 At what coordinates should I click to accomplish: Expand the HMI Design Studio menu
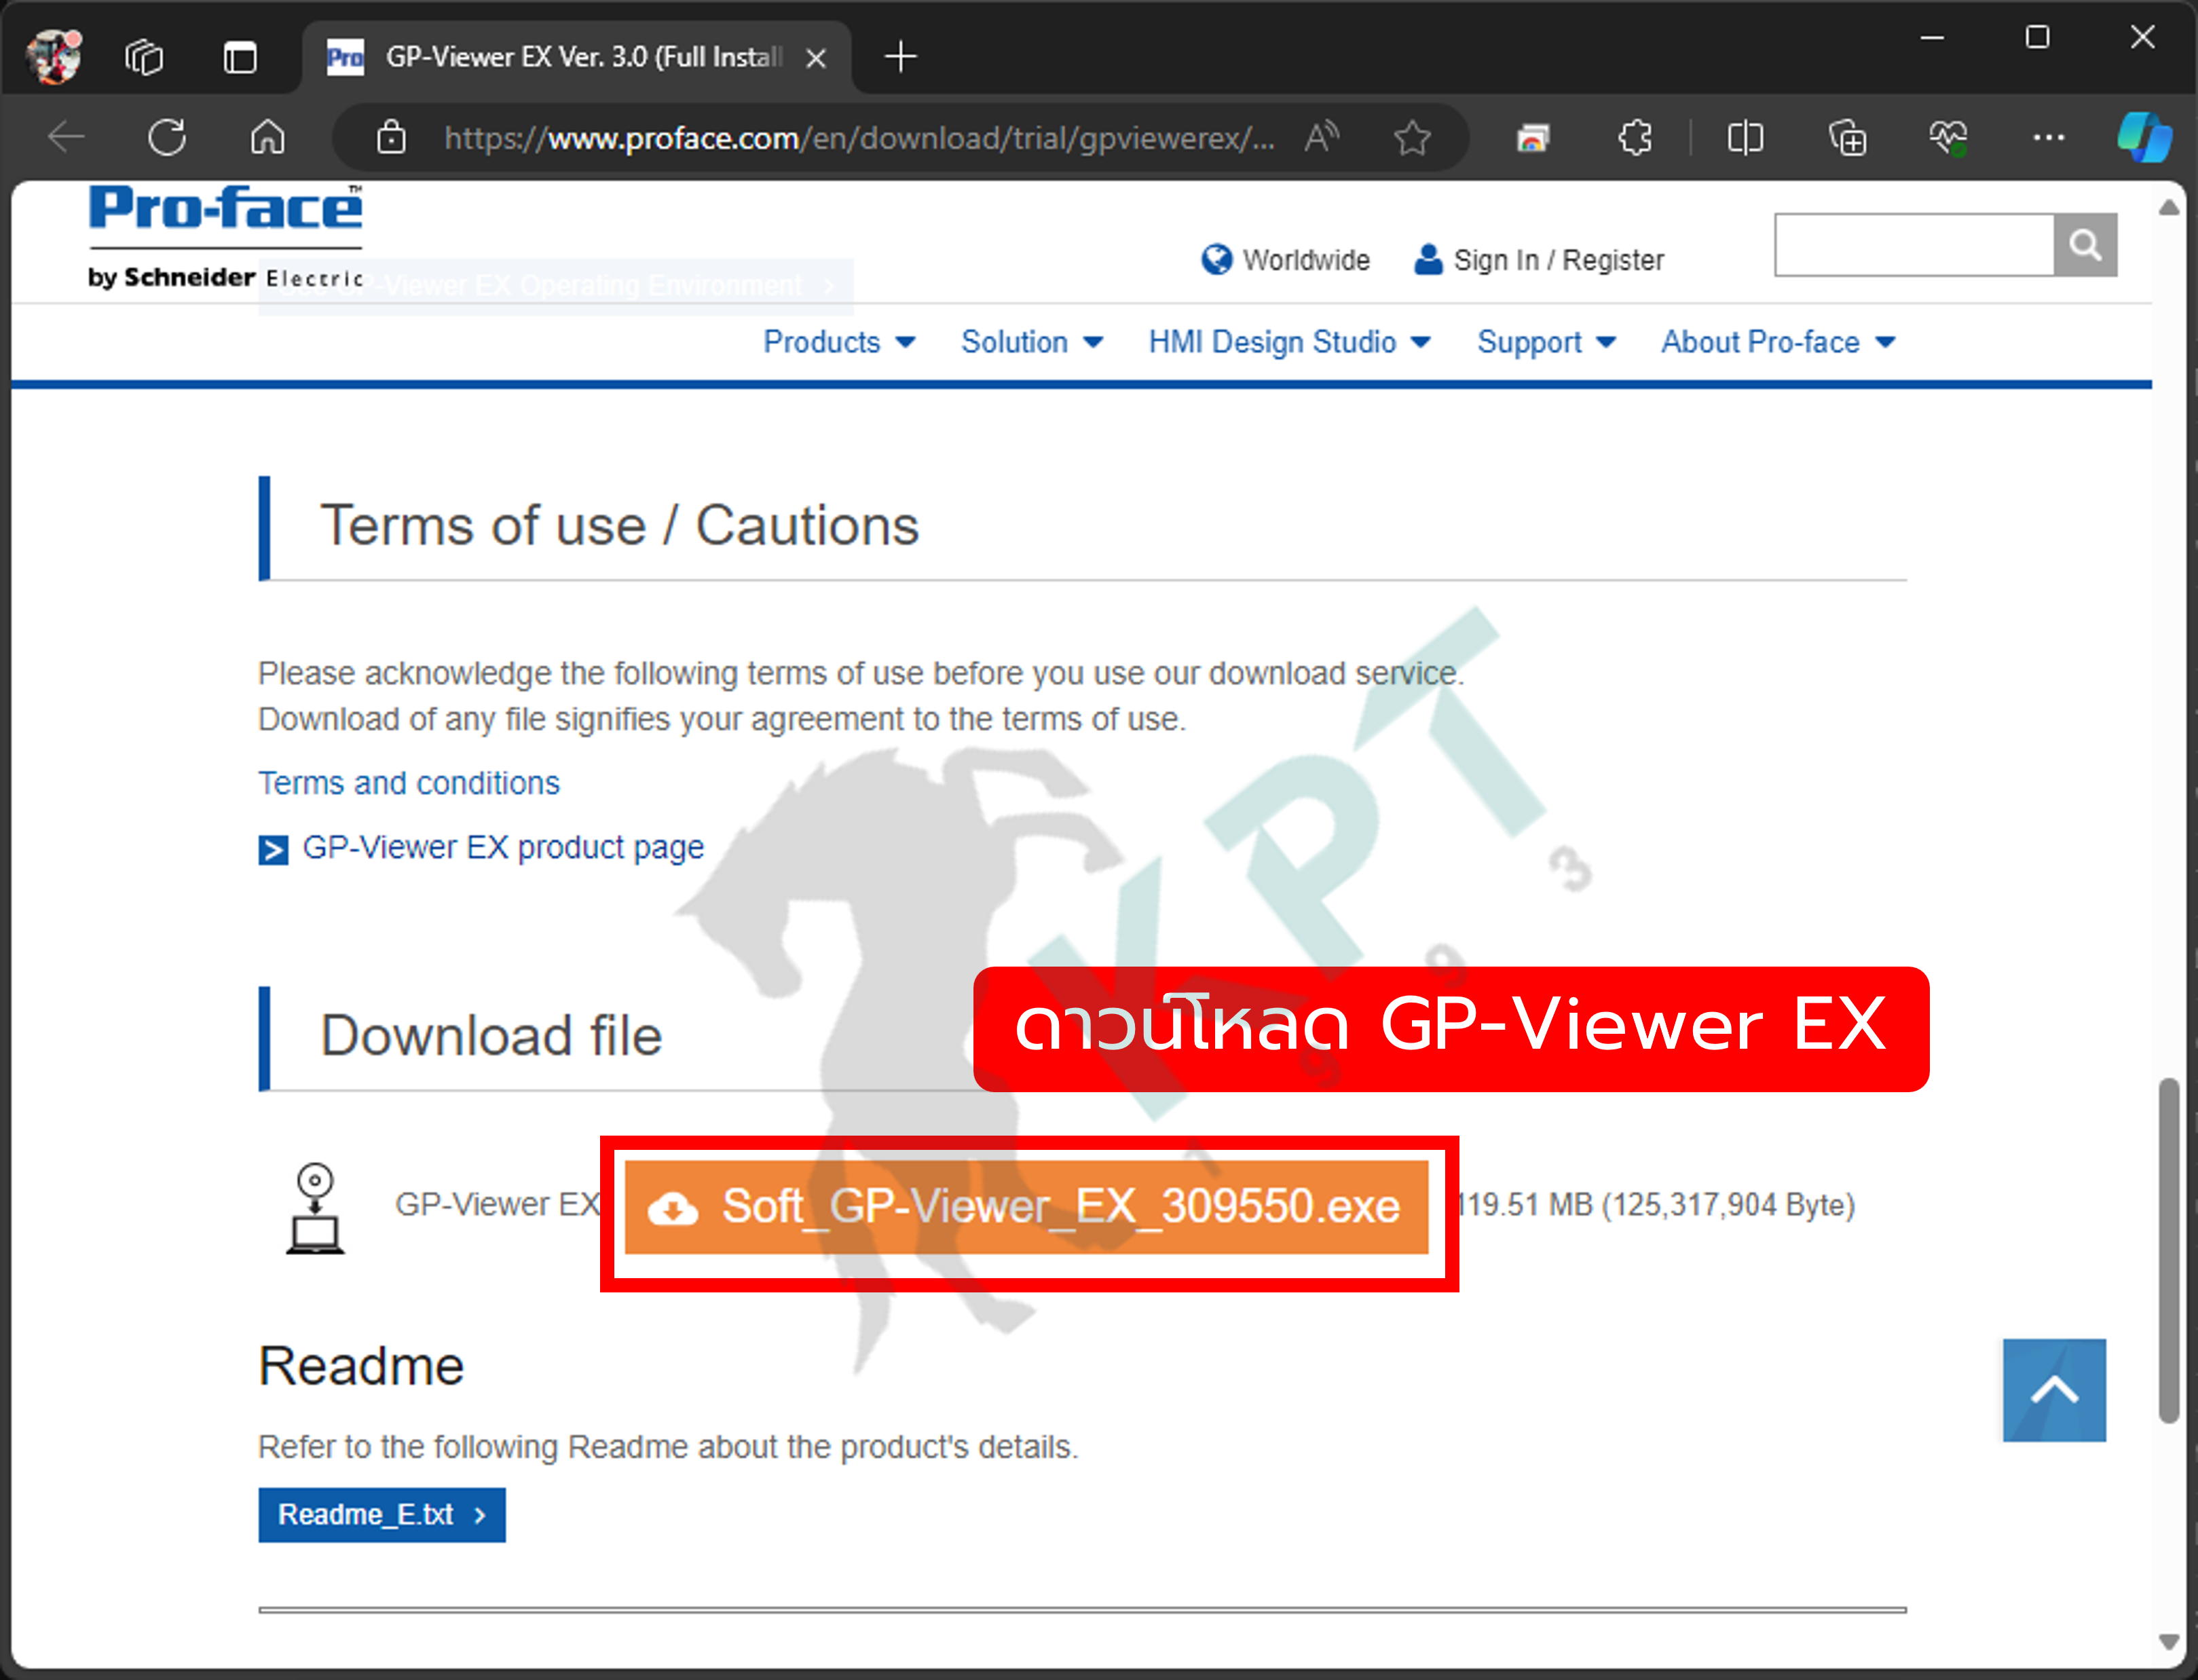[x=1290, y=342]
